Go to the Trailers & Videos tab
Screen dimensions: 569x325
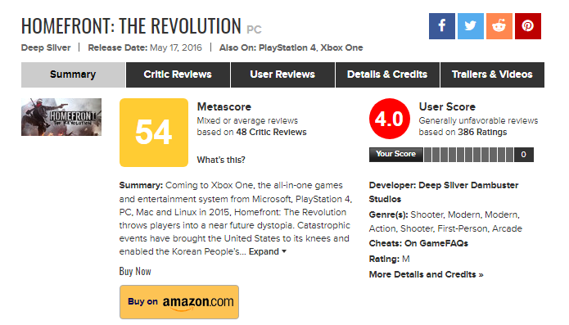click(x=492, y=74)
